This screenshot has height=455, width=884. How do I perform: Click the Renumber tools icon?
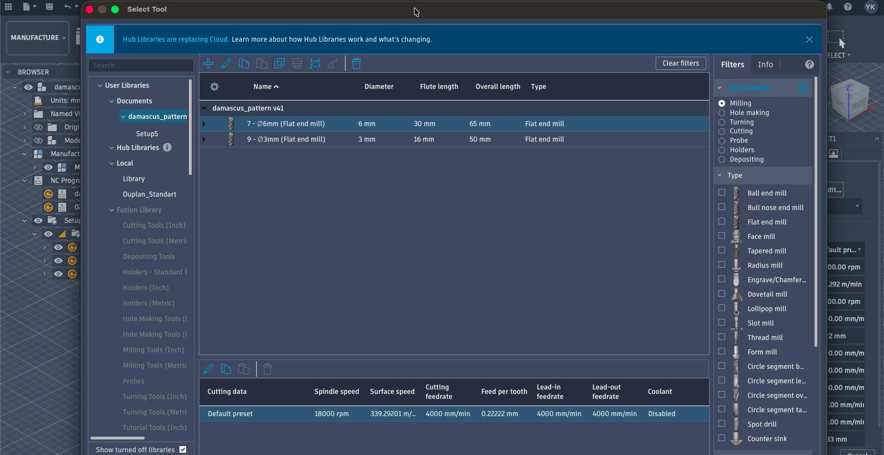315,63
